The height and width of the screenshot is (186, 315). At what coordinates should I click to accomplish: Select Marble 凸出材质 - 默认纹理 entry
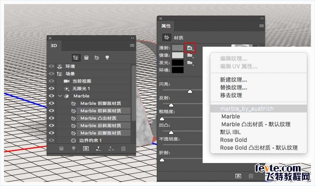256,124
